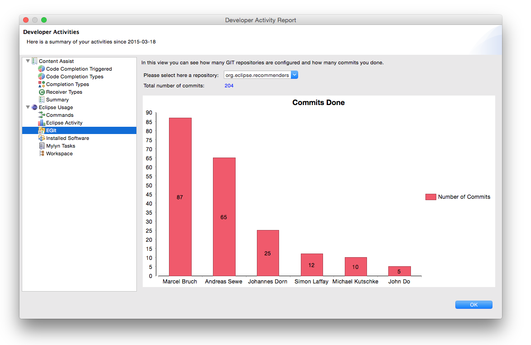This screenshot has width=531, height=345.
Task: Select the EGit tree entry
Action: click(79, 130)
